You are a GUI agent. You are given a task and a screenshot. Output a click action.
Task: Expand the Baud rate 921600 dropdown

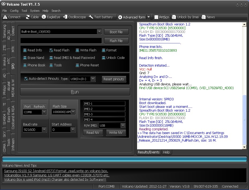44,130
